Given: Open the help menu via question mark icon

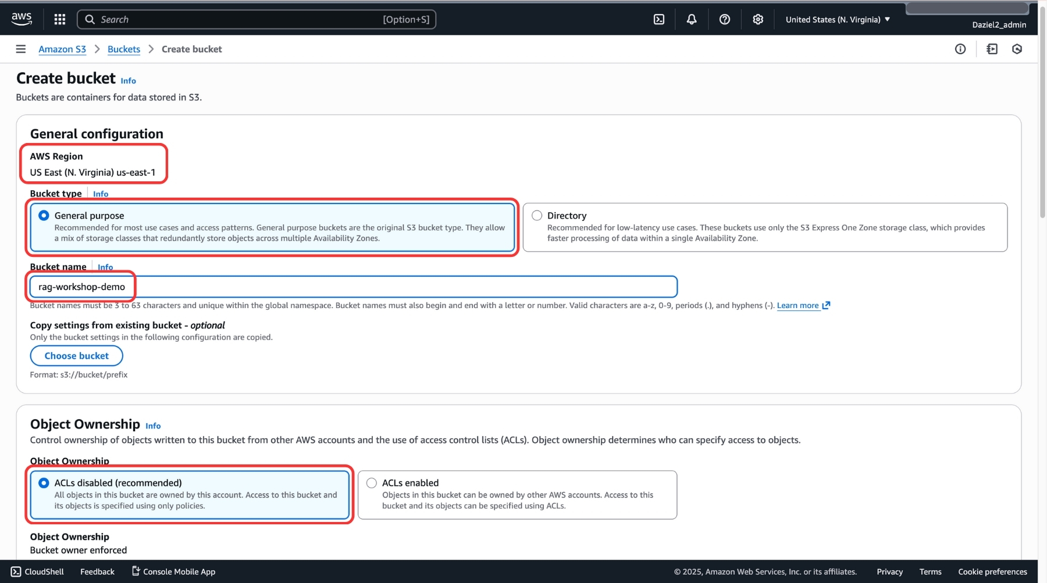Looking at the screenshot, I should (724, 19).
